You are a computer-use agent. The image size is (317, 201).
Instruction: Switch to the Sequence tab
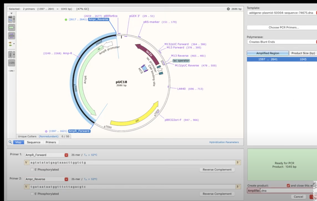click(x=34, y=142)
